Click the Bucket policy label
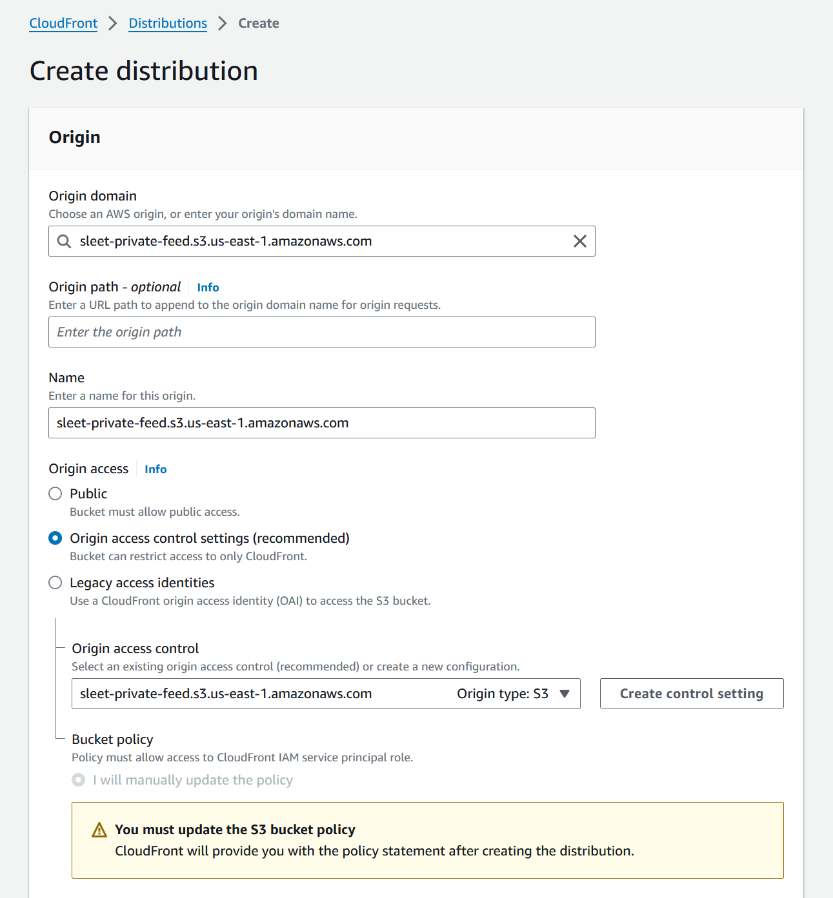 [x=112, y=739]
